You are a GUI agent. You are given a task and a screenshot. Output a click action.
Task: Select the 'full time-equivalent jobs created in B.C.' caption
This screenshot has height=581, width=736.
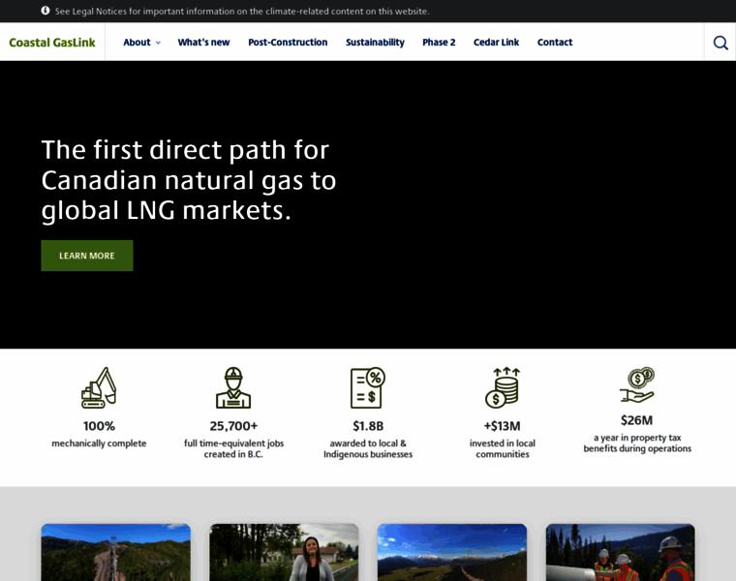[233, 448]
